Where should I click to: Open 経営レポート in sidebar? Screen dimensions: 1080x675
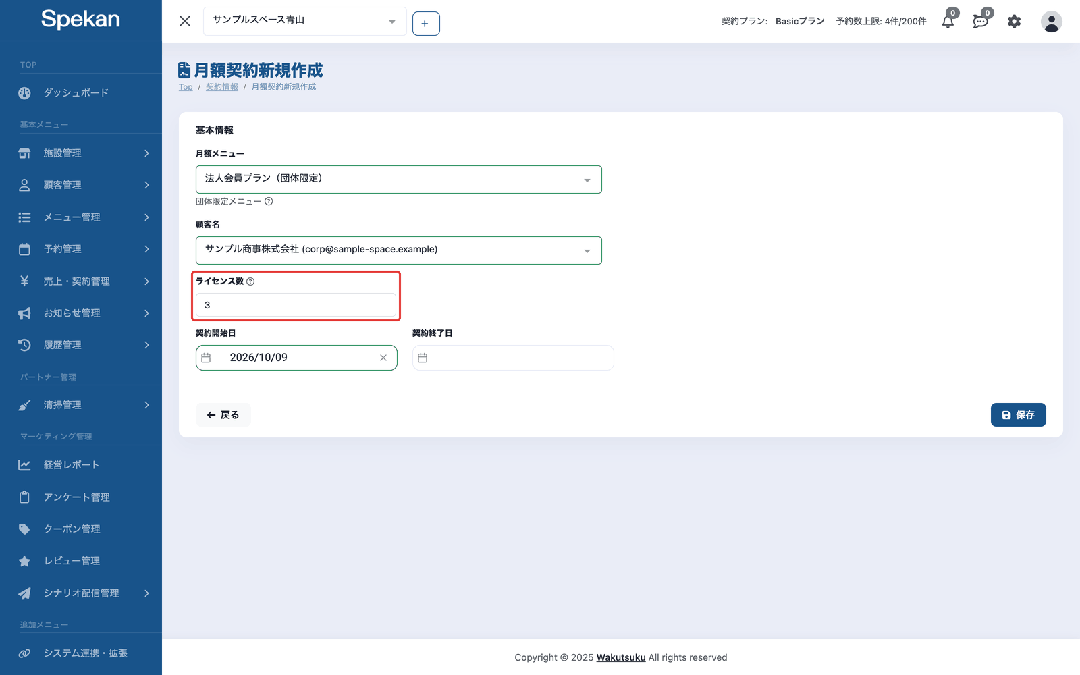point(81,465)
